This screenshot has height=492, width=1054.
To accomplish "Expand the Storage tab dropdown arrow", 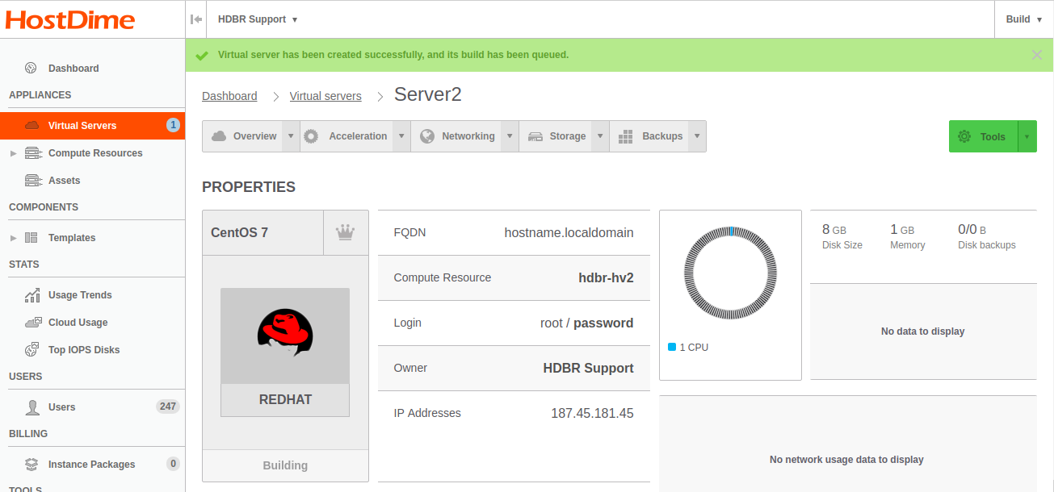I will click(x=600, y=136).
